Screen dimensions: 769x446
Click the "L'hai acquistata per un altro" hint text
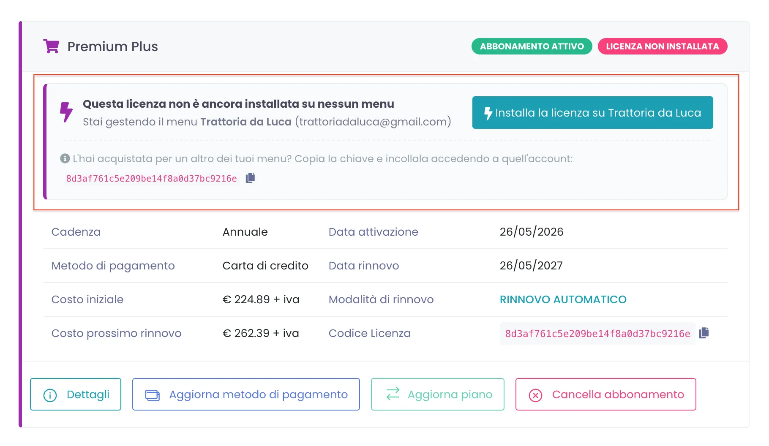(323, 158)
